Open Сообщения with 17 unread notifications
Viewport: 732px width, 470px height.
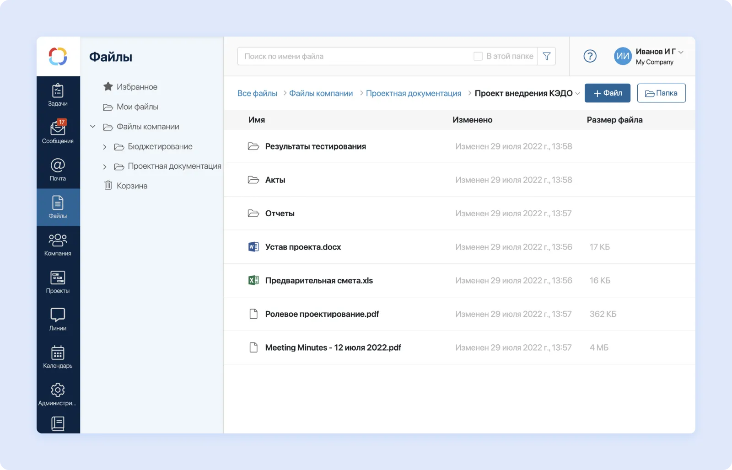point(58,132)
